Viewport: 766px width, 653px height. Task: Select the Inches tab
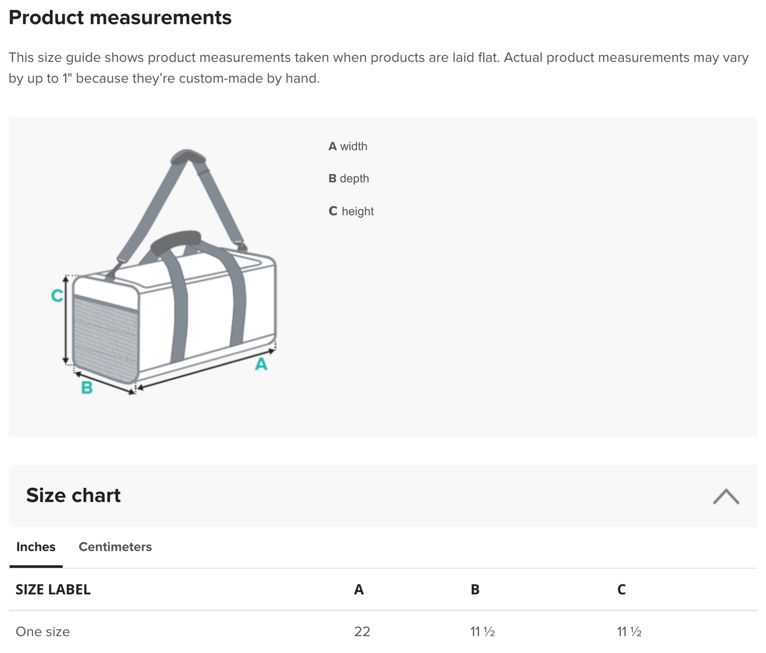(x=36, y=547)
